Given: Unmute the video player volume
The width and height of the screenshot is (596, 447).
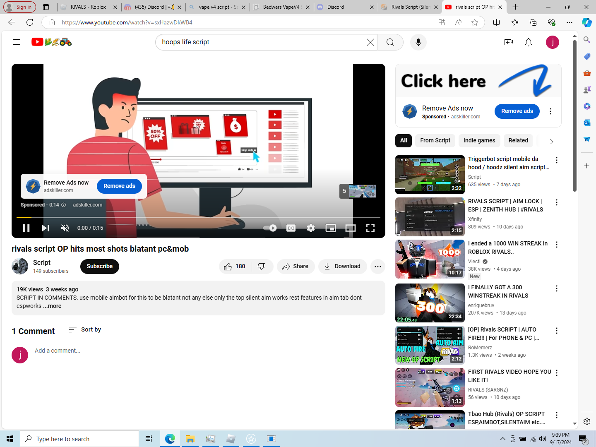Looking at the screenshot, I should click(65, 228).
